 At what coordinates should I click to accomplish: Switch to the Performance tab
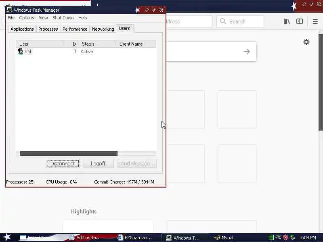75,29
